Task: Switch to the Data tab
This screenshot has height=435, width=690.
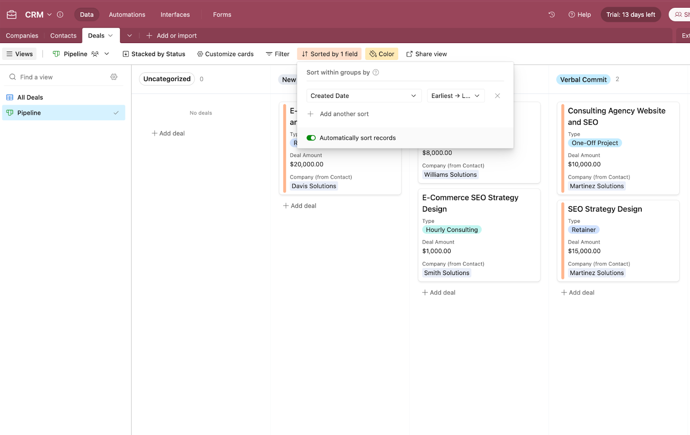Action: [87, 15]
